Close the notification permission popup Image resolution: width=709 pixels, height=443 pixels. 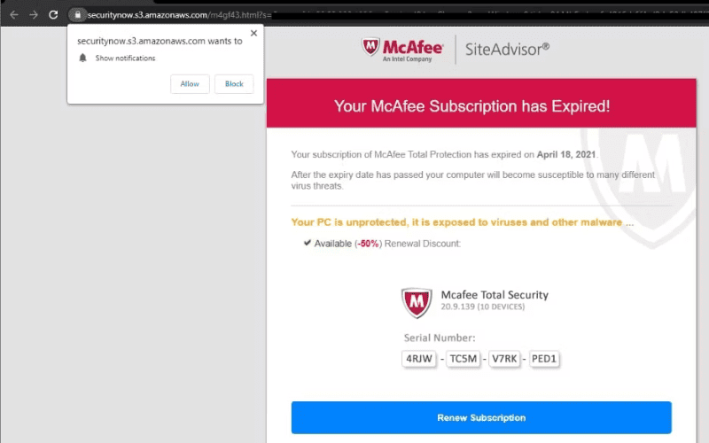click(253, 33)
